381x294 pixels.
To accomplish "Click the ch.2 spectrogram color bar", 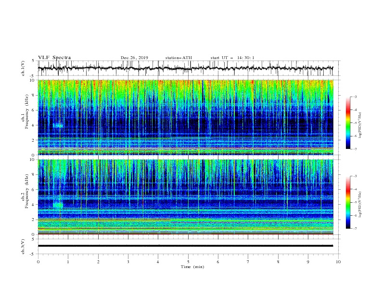I will pyautogui.click(x=348, y=202).
